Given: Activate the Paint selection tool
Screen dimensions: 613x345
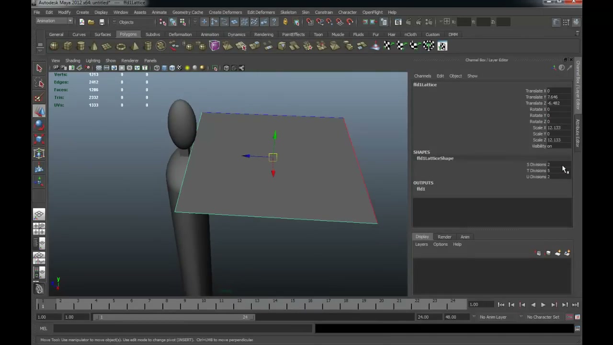Looking at the screenshot, I should [x=39, y=98].
